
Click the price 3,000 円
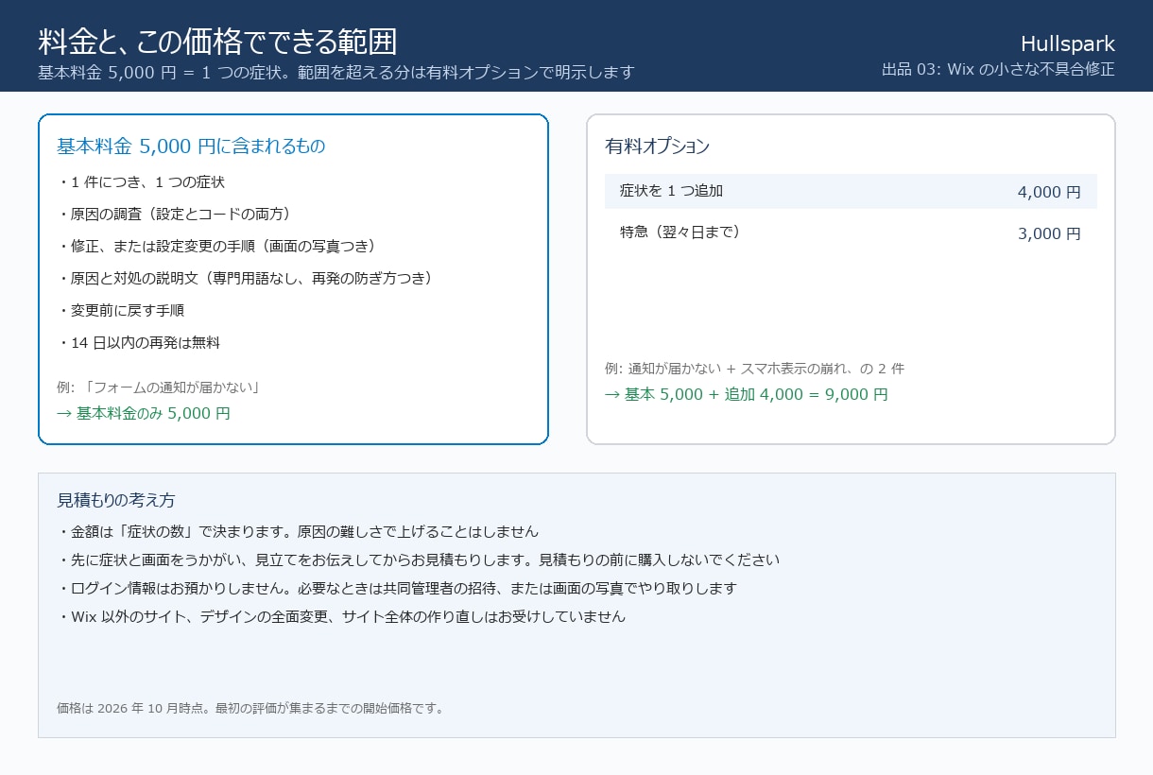point(1049,233)
